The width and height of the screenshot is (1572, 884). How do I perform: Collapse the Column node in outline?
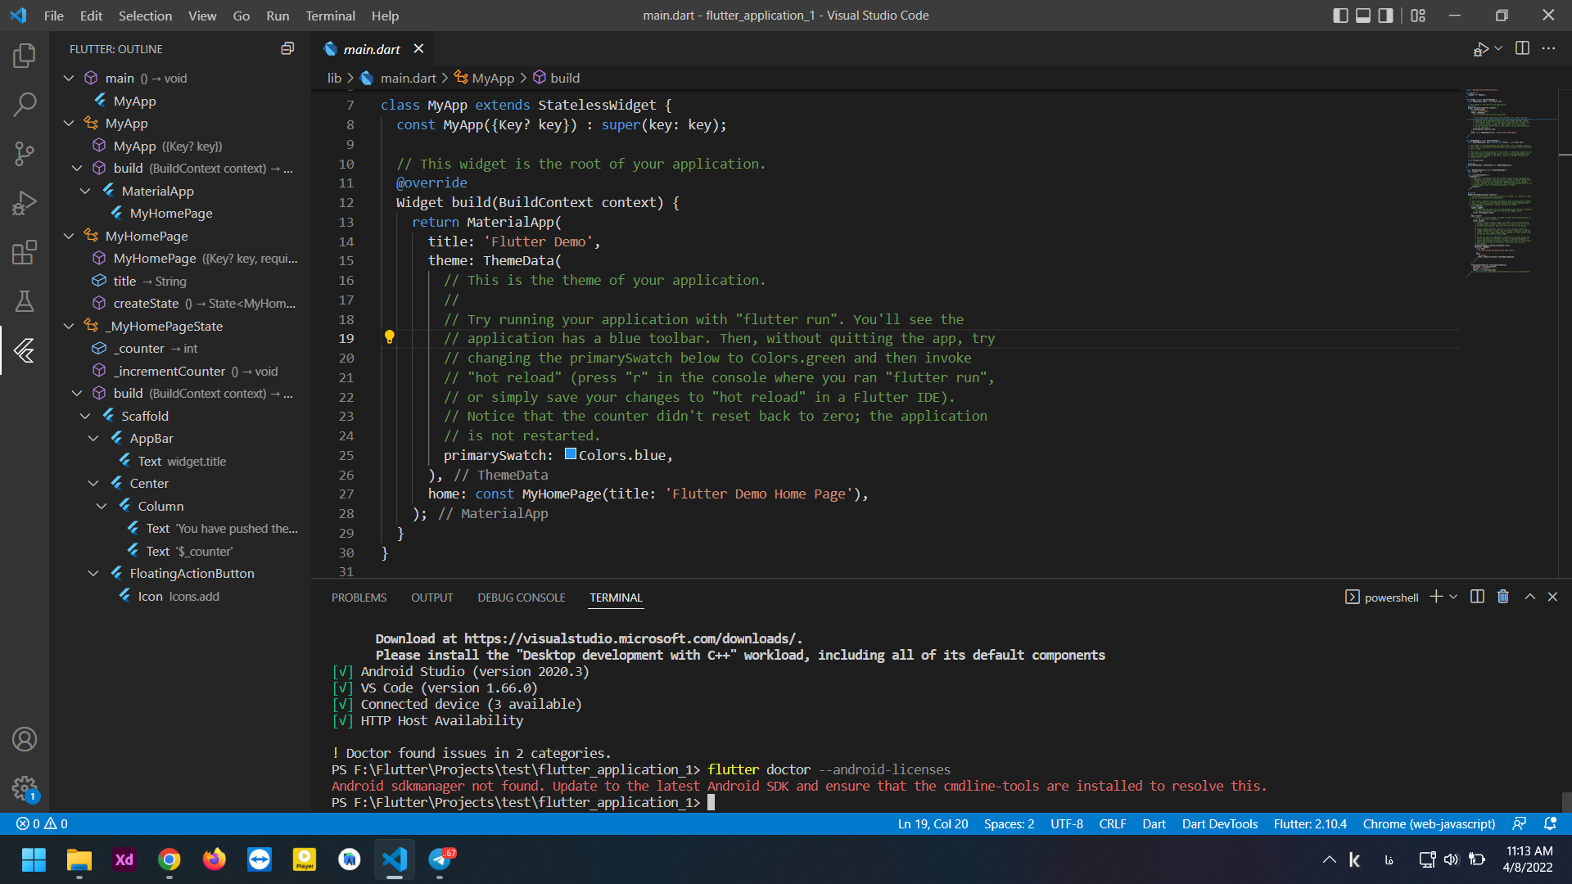coord(102,506)
